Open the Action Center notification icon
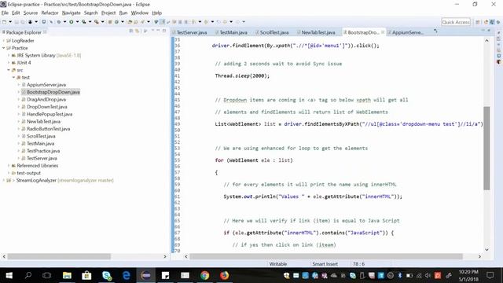The image size is (503, 283). pos(490,275)
